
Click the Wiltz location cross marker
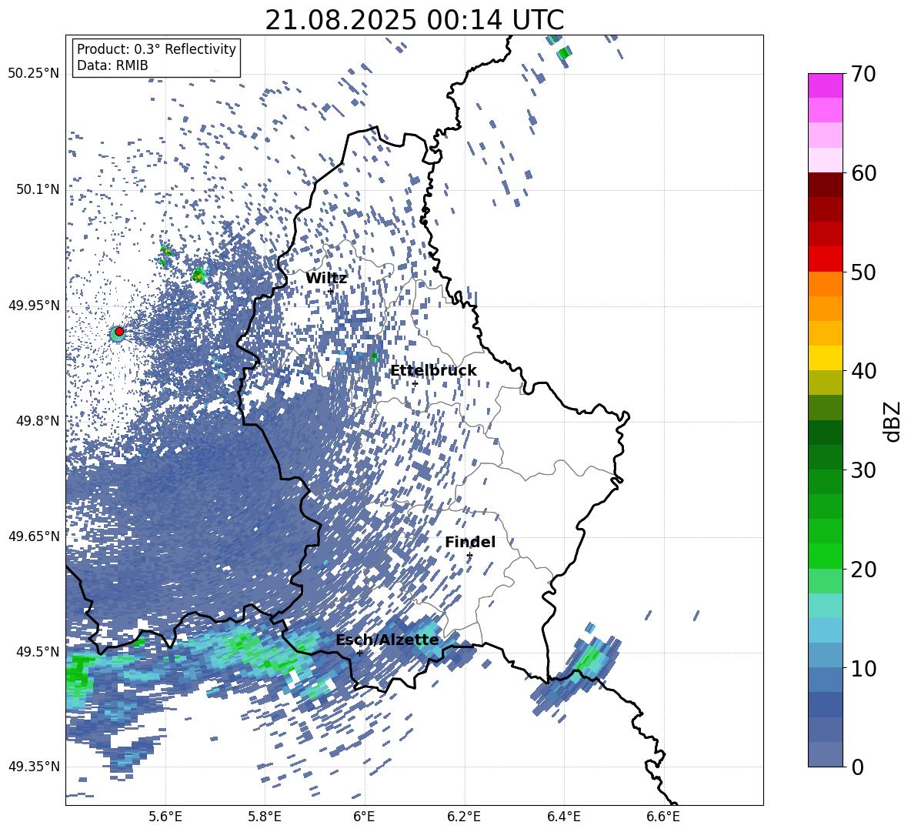[331, 291]
